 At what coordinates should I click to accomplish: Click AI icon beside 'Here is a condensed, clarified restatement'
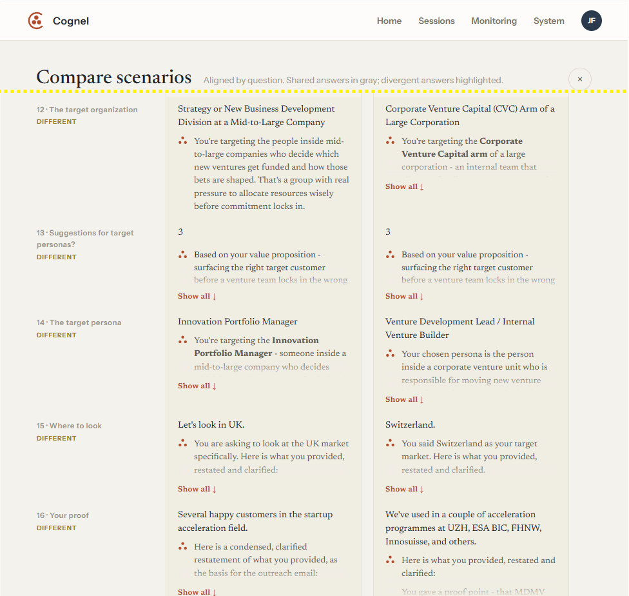pos(183,546)
